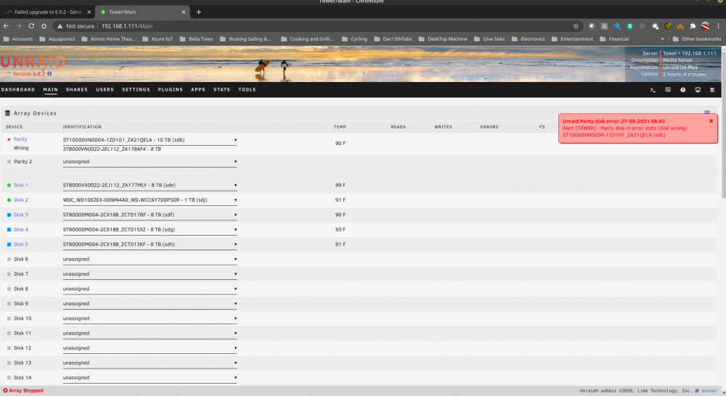Switch to the 'Failed upgrade to 6.9.2' tab
Image resolution: width=726 pixels, height=396 pixels.
(x=48, y=12)
